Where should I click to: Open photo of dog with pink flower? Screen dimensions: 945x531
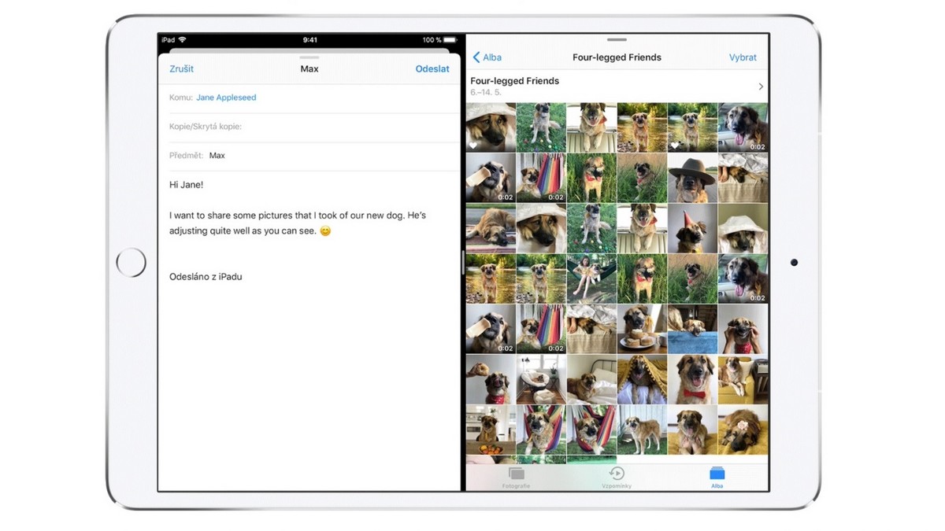click(x=743, y=430)
